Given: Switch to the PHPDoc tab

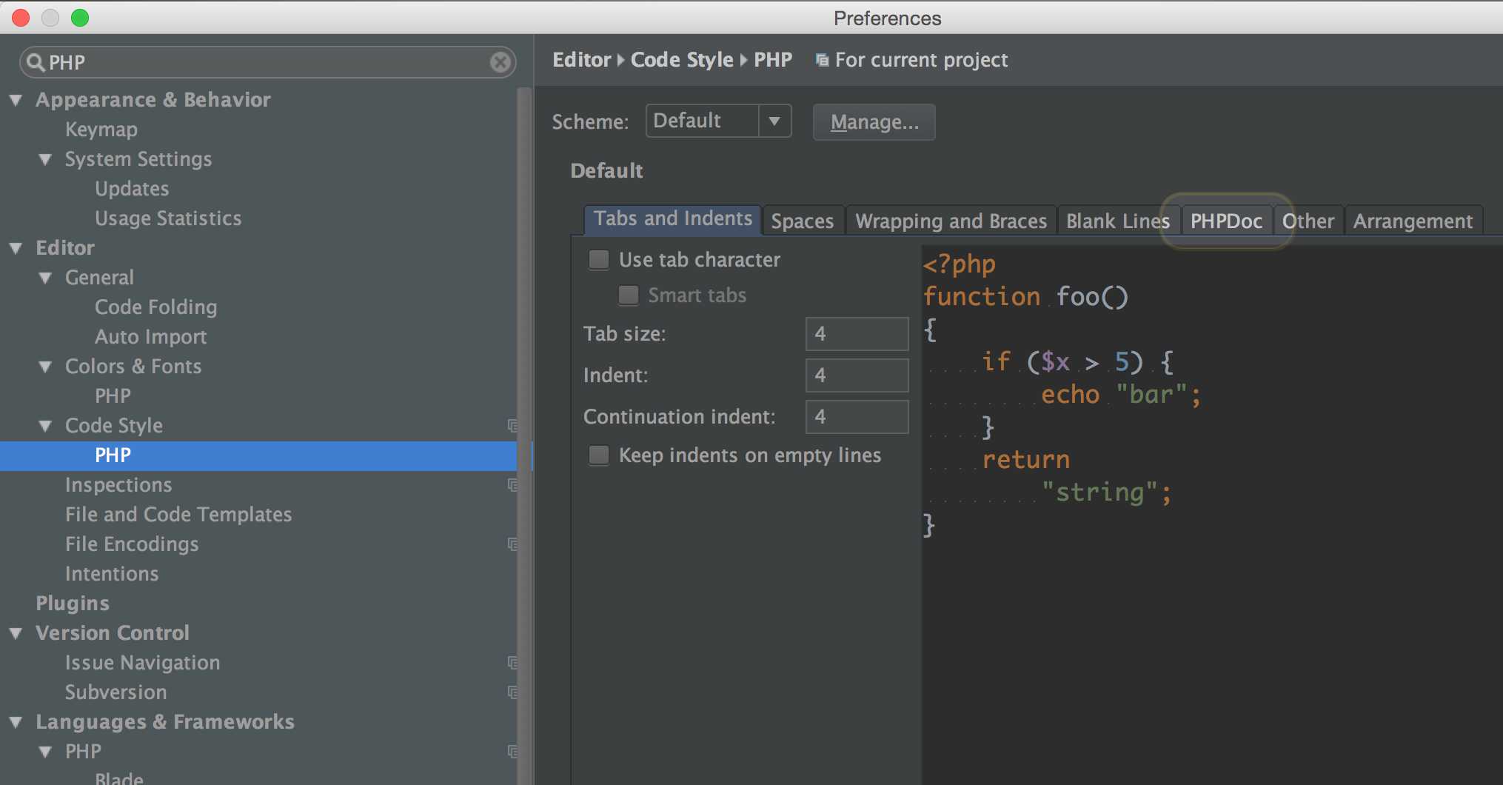Looking at the screenshot, I should [x=1226, y=221].
